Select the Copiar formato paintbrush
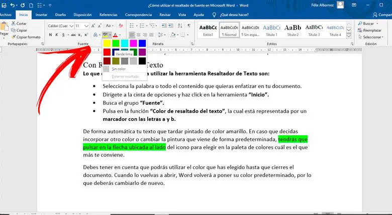 click(x=26, y=37)
